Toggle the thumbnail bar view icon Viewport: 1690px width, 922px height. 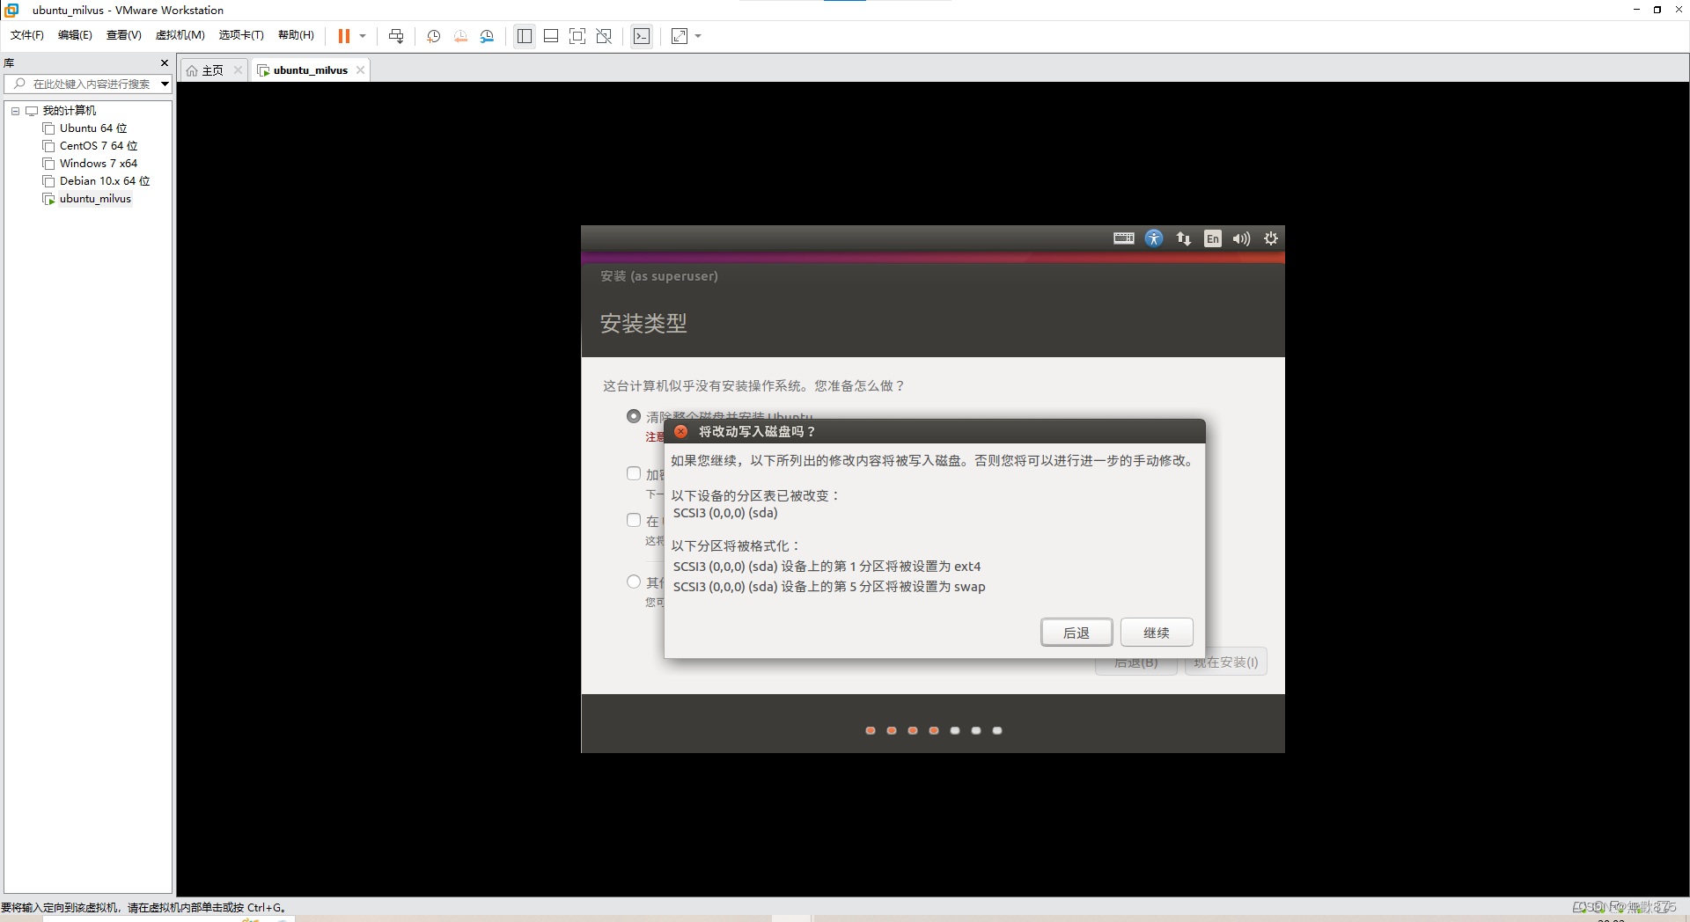pos(551,36)
